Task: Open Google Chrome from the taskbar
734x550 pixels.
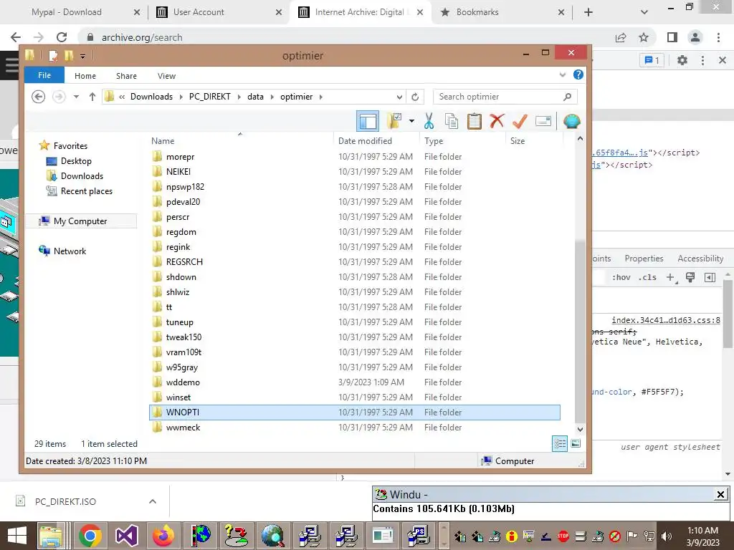Action: coord(90,536)
